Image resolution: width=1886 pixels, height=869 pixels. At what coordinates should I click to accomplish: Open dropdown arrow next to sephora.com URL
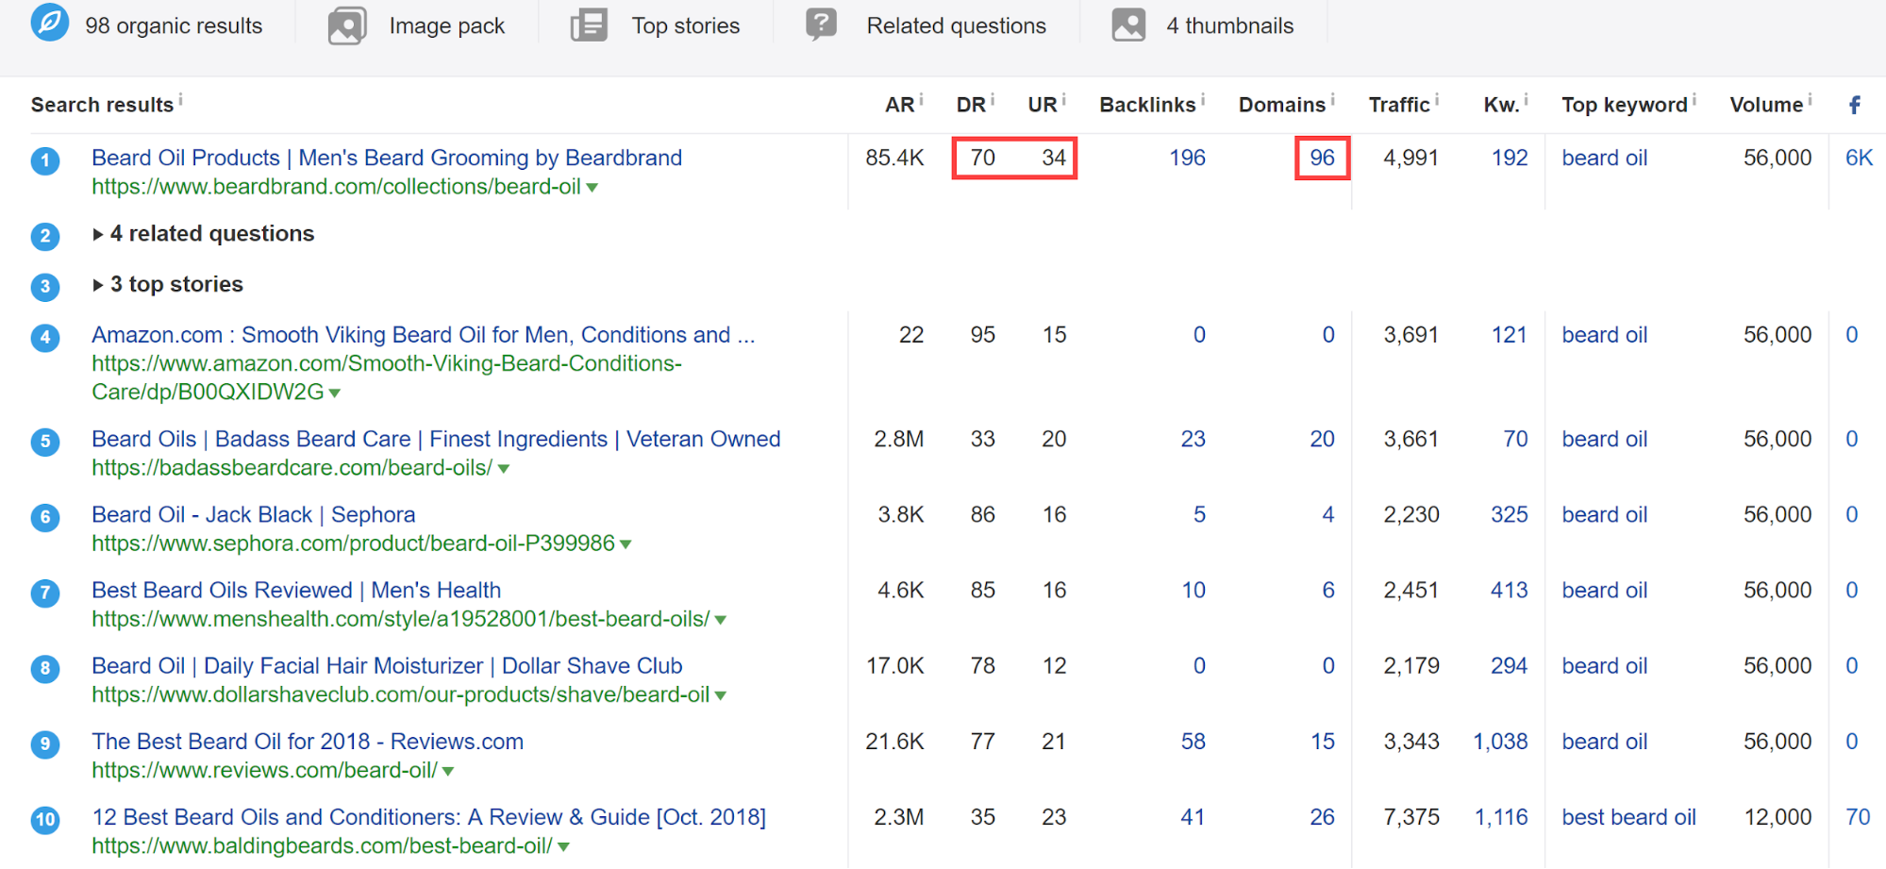pyautogui.click(x=626, y=544)
